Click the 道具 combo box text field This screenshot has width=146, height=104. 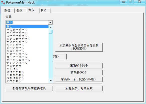tap(27, 22)
